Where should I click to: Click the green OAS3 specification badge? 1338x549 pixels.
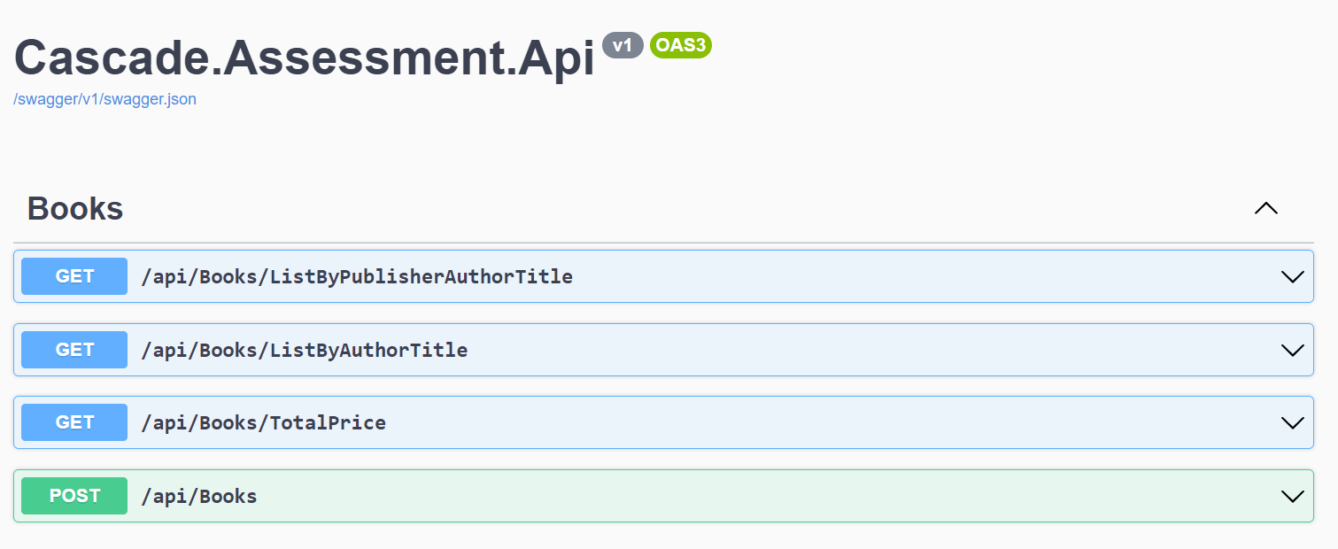(x=680, y=45)
